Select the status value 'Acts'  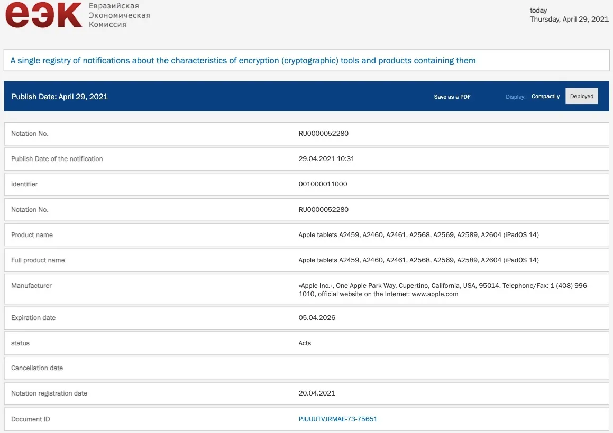click(305, 343)
